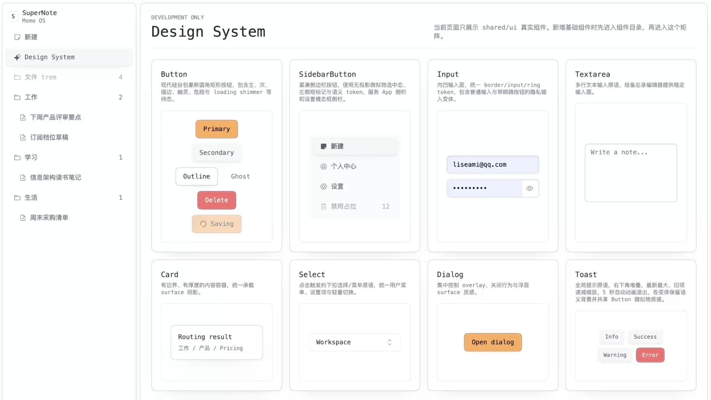This screenshot has height=400, width=711.
Task: Select 个人中心 in the SidebarButton demo
Action: 355,166
